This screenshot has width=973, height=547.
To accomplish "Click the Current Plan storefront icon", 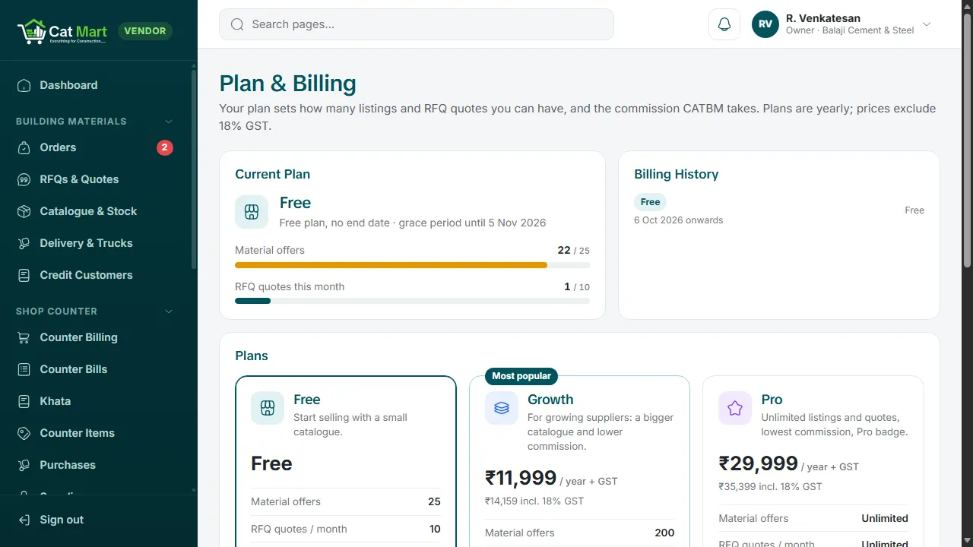I will pyautogui.click(x=252, y=211).
